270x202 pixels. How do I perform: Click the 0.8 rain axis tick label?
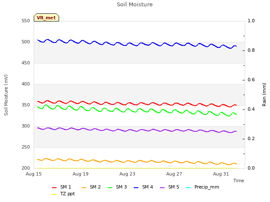point(251,50)
